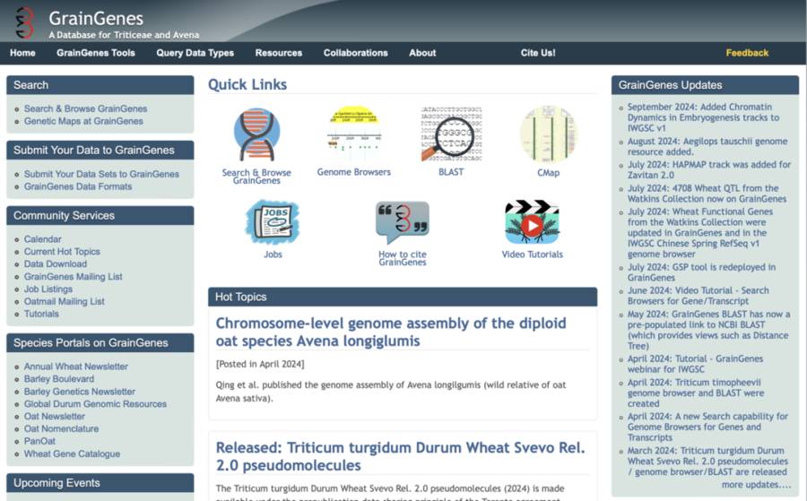Image resolution: width=807 pixels, height=501 pixels.
Task: Click the BLAST text label
Action: tap(451, 172)
